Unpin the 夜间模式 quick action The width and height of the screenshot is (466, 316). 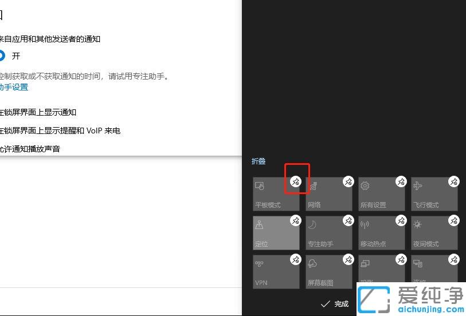click(453, 220)
